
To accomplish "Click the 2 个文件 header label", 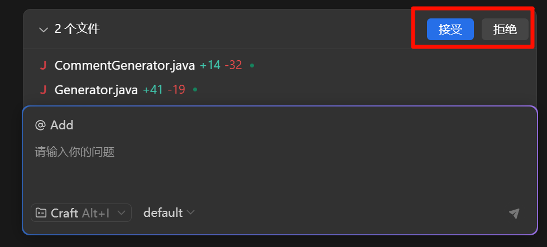I will (x=77, y=30).
